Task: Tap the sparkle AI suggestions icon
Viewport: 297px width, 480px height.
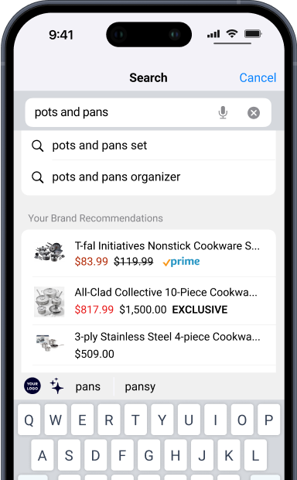Action: pyautogui.click(x=56, y=386)
